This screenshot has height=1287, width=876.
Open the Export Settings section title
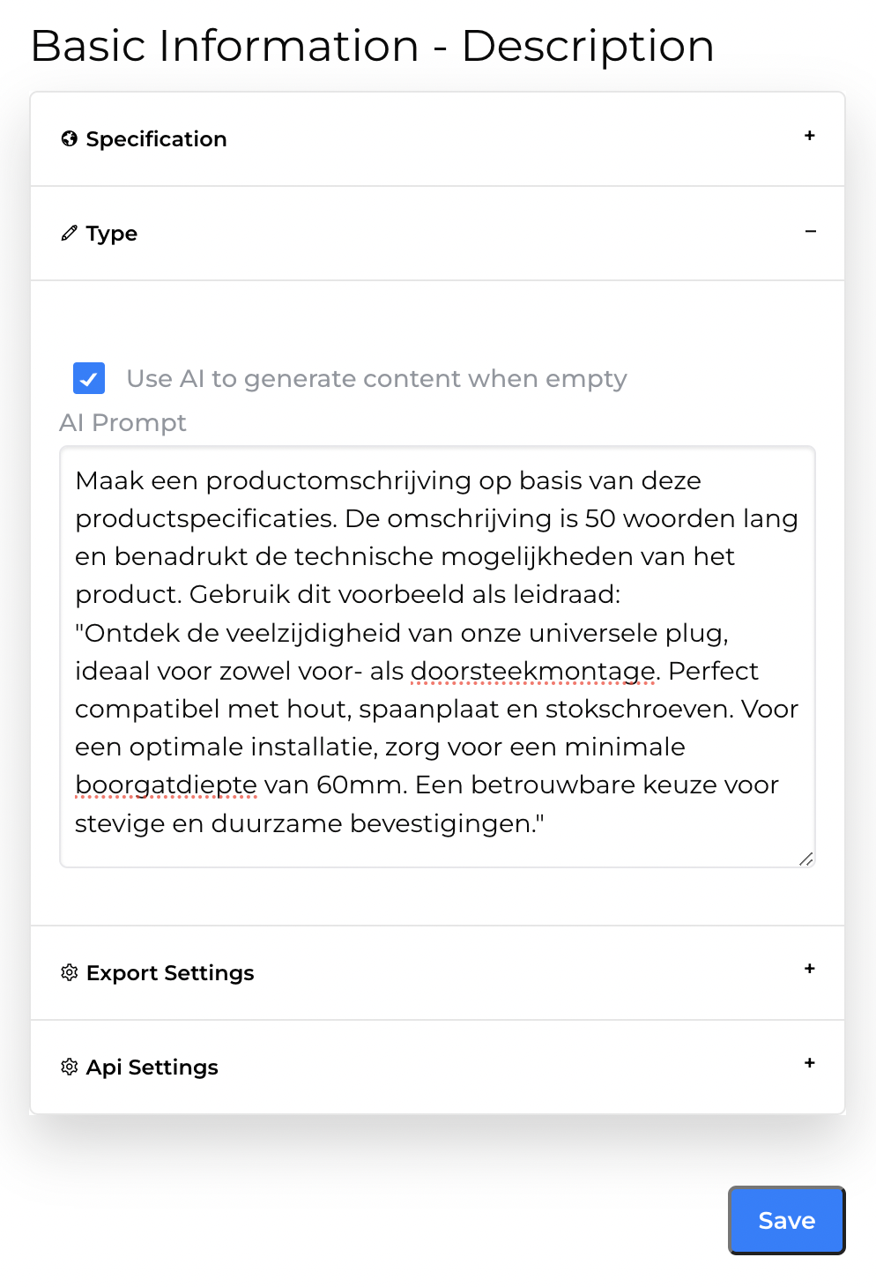pos(170,973)
